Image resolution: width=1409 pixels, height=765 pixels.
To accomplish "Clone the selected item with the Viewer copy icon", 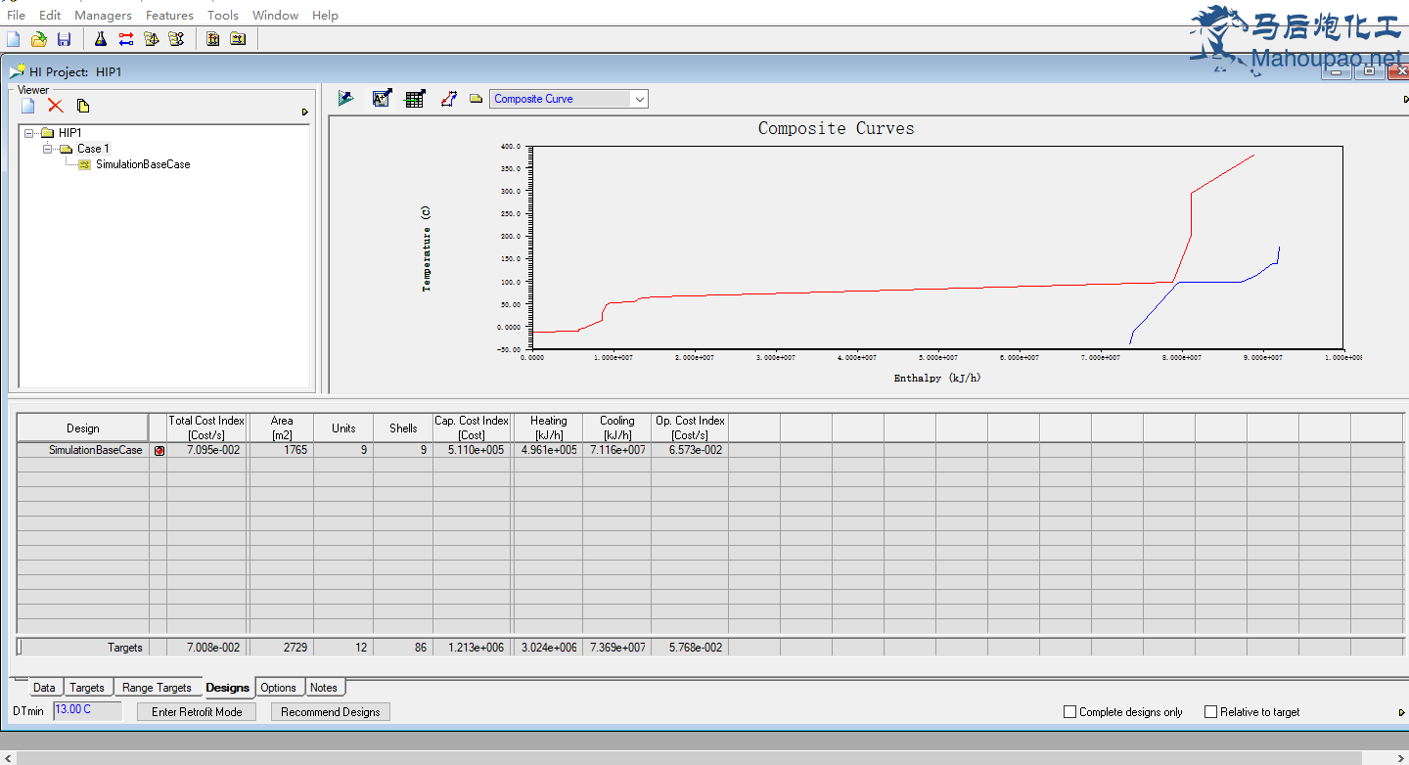I will pos(83,106).
